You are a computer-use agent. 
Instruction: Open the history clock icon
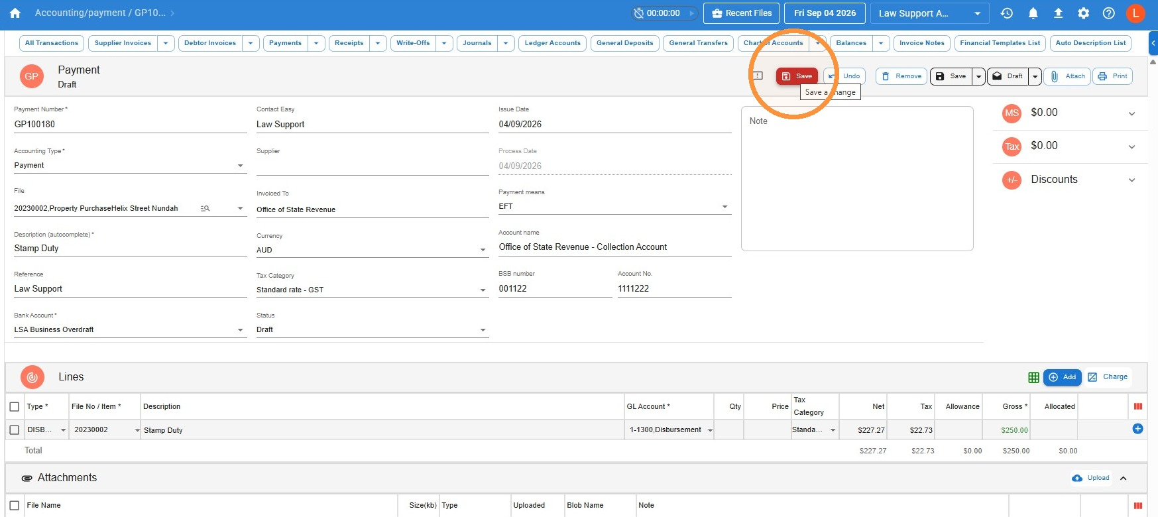1007,13
